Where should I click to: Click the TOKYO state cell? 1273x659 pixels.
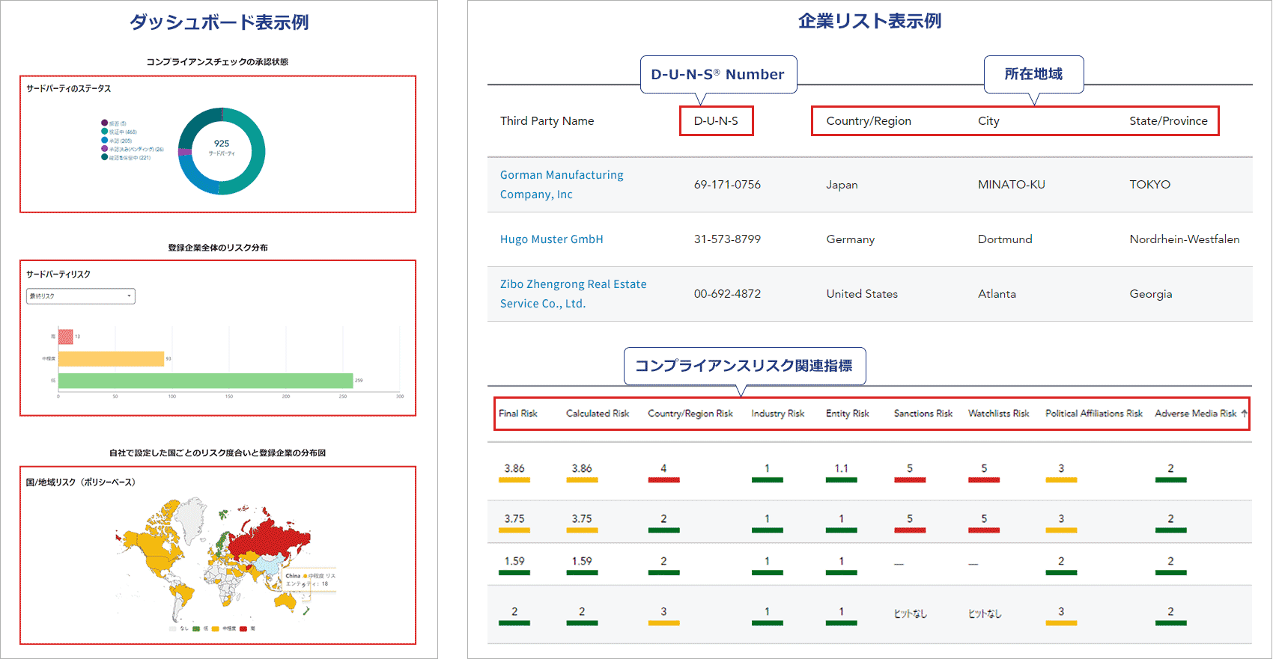(x=1150, y=185)
